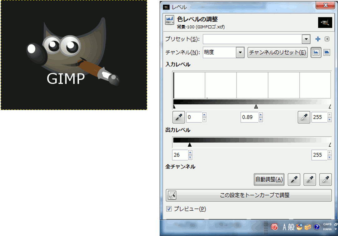
Task: Click the output level 26 input field
Action: pos(179,155)
